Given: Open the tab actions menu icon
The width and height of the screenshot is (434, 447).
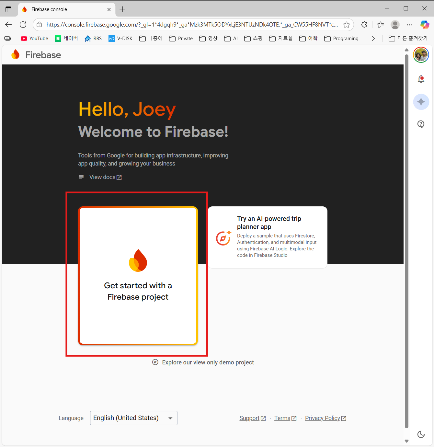Looking at the screenshot, I should point(8,9).
